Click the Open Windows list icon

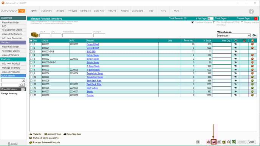pos(23,89)
